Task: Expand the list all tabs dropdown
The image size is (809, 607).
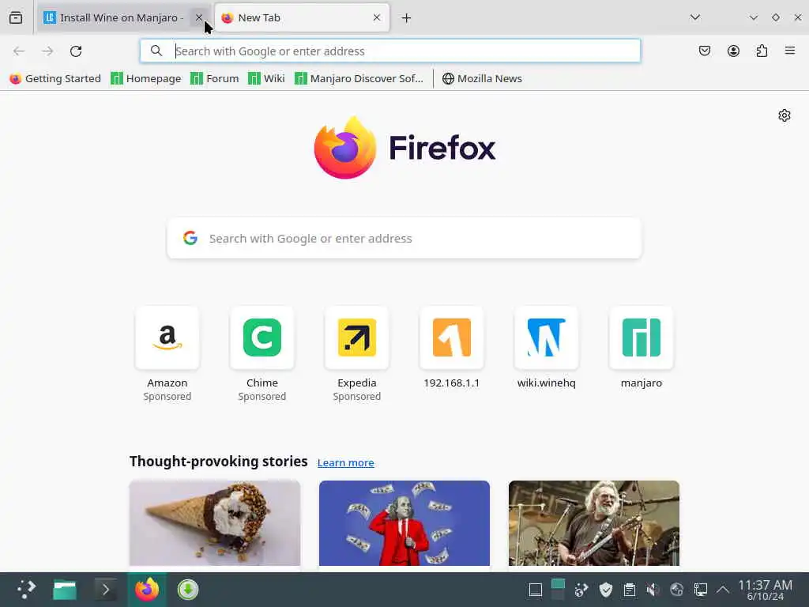Action: click(695, 17)
